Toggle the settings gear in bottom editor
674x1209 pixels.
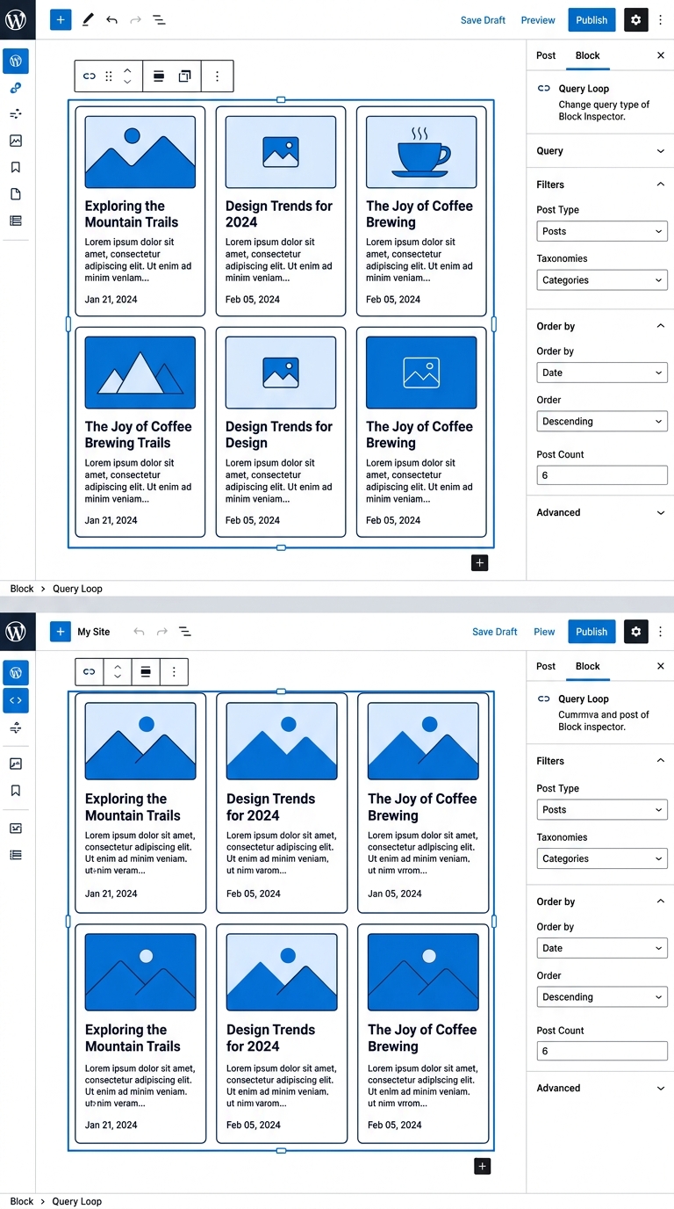[636, 632]
